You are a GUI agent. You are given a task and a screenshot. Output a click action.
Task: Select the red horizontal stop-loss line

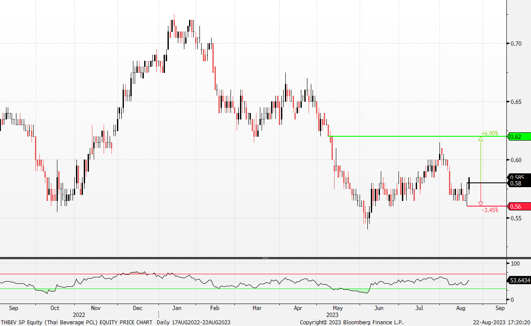point(487,206)
